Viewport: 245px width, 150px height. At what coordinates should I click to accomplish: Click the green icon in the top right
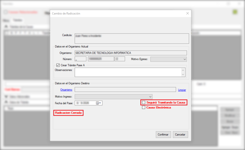click(235, 12)
